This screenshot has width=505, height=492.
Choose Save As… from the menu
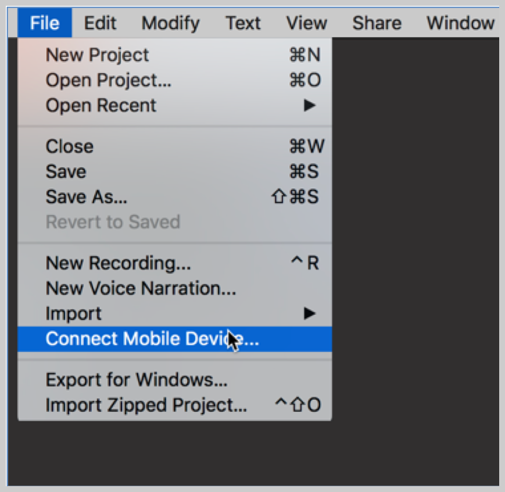pyautogui.click(x=175, y=197)
